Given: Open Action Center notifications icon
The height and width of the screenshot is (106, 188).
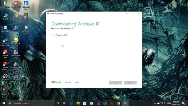Looking at the screenshot, I should (x=183, y=103).
